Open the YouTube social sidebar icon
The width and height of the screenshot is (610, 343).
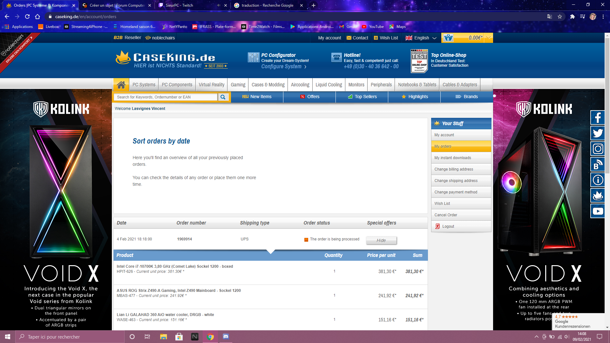point(598,211)
